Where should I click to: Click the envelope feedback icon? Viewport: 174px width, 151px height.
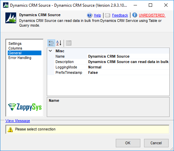pos(107,15)
